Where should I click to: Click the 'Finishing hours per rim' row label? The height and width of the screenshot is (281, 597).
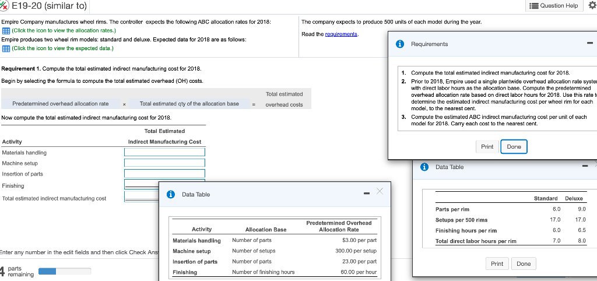pyautogui.click(x=466, y=230)
